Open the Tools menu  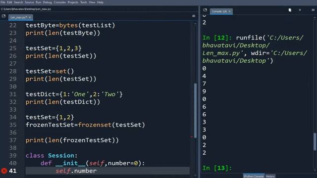coord(84,2)
